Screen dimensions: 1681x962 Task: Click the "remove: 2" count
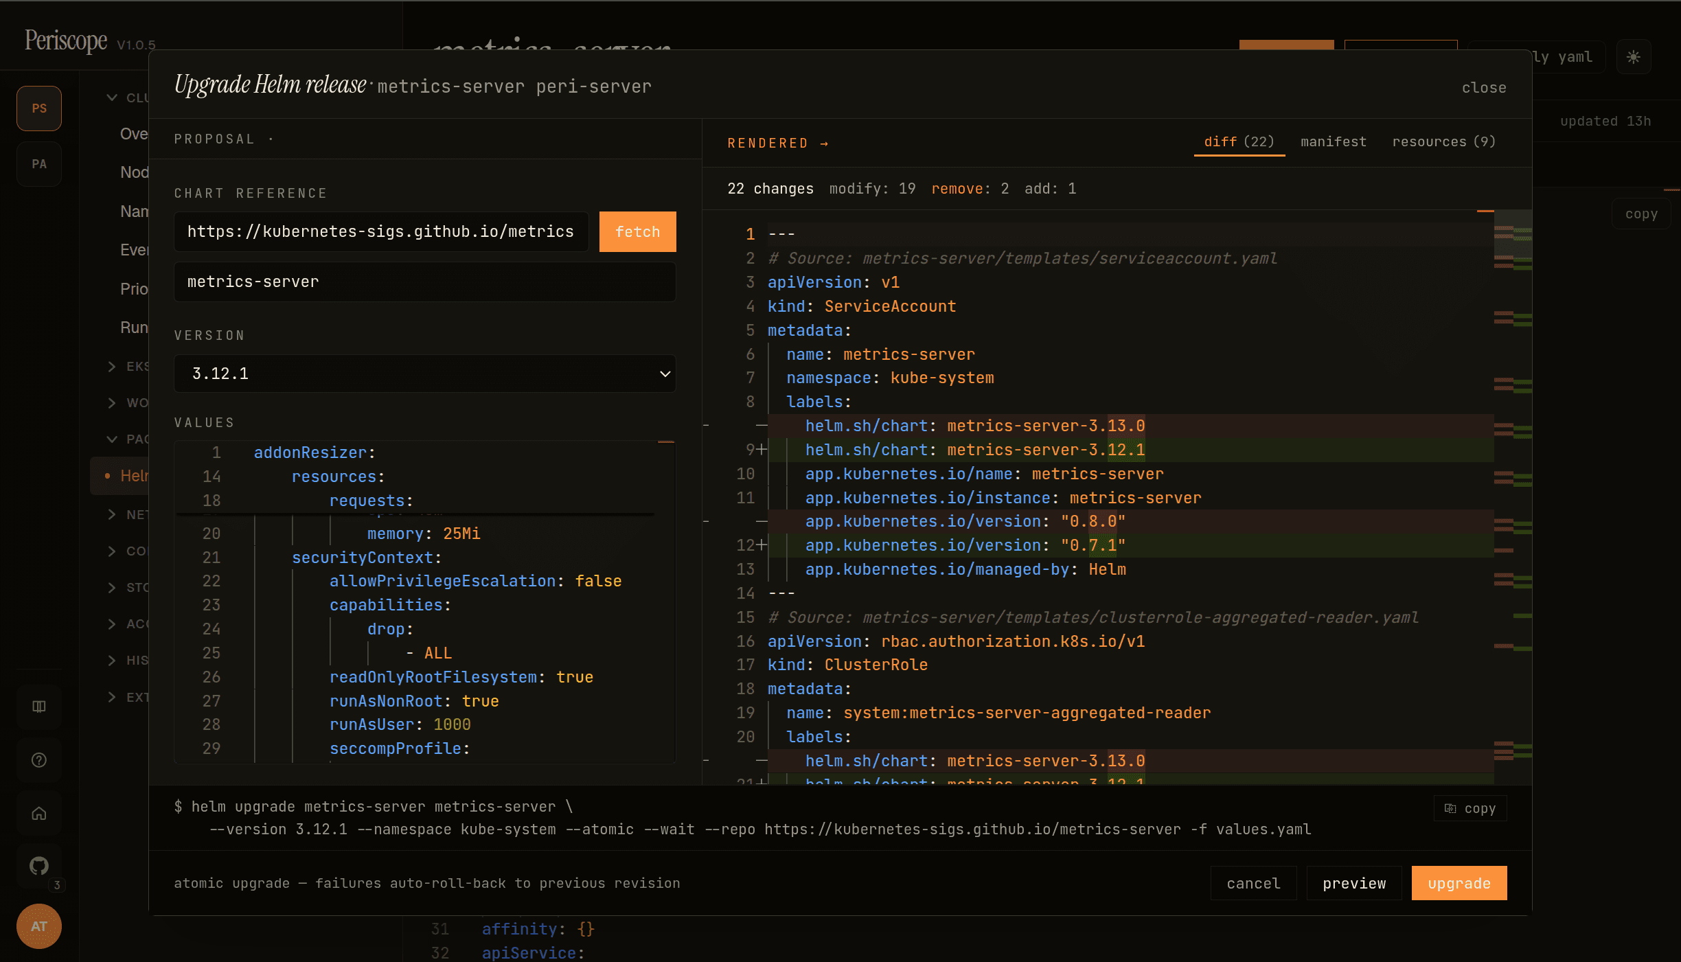(x=970, y=189)
